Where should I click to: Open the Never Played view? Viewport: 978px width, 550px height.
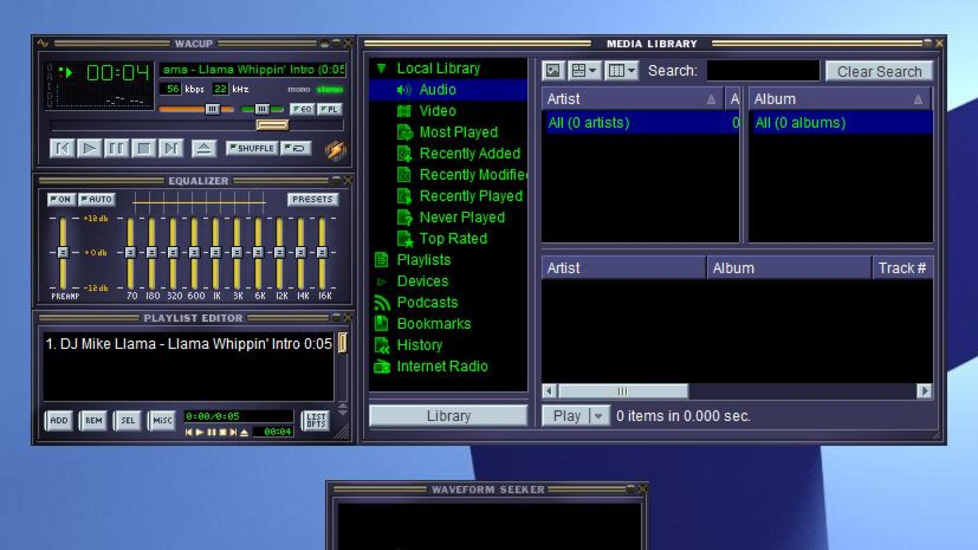(462, 217)
